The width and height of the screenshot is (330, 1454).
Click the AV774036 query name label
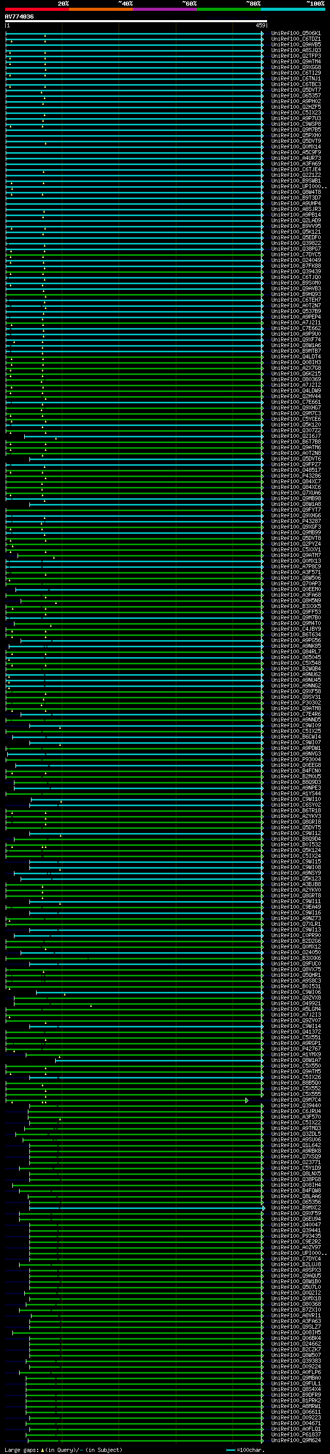19,17
